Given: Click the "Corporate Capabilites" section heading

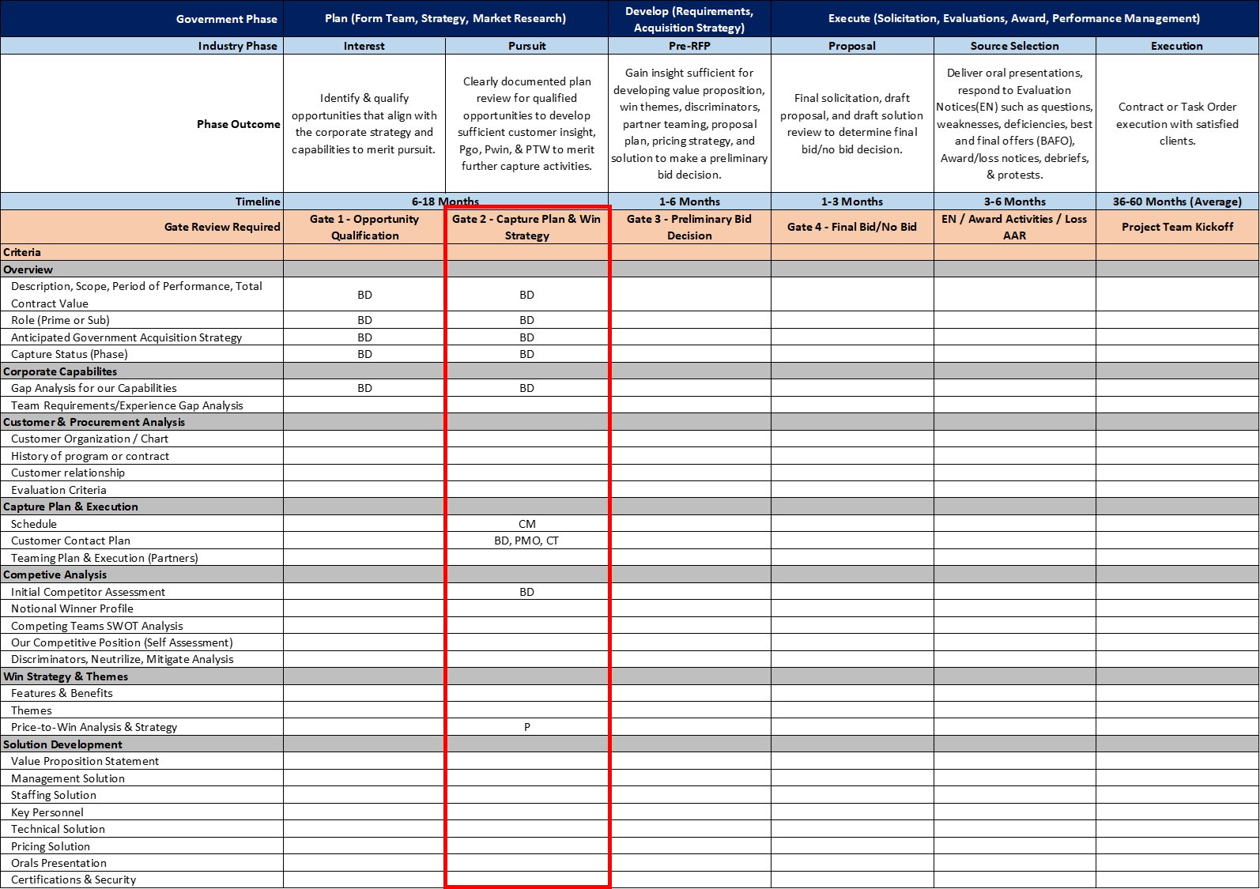Looking at the screenshot, I should click(141, 371).
